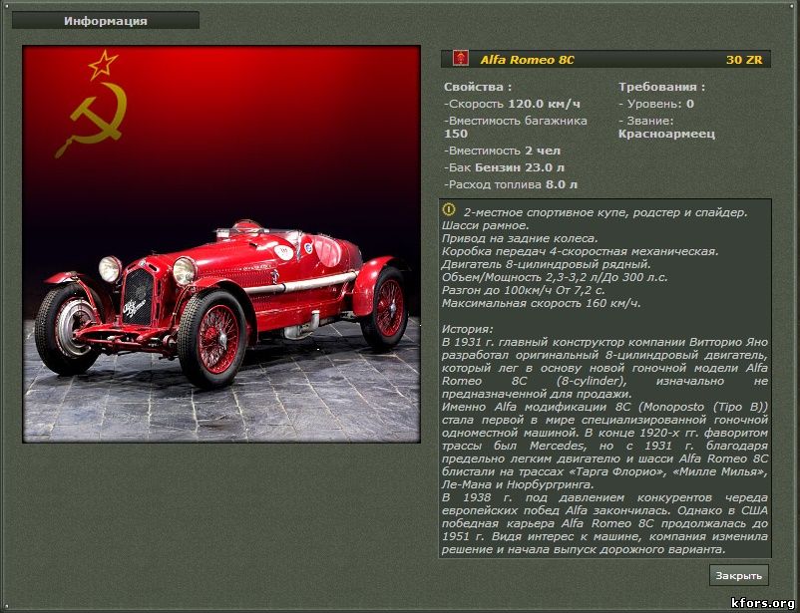The height and width of the screenshot is (613, 800).
Task: Click the Максимальная скорость 160 км/ч line
Action: (541, 303)
